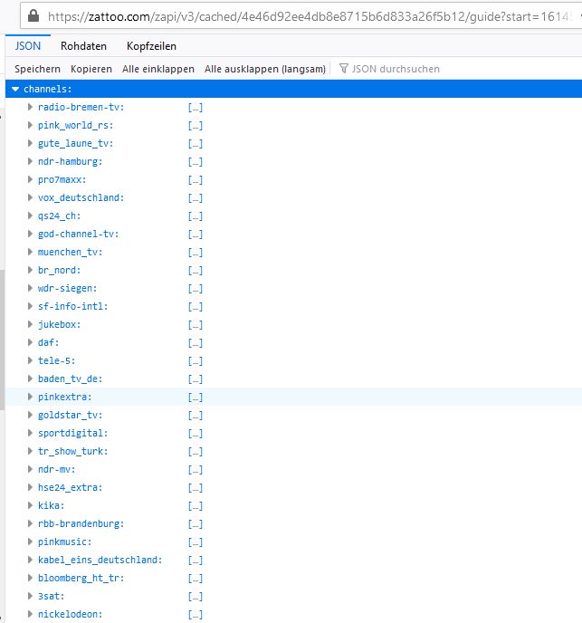Click the […] value of 3sat
This screenshot has width=582, height=623.
[x=196, y=597]
